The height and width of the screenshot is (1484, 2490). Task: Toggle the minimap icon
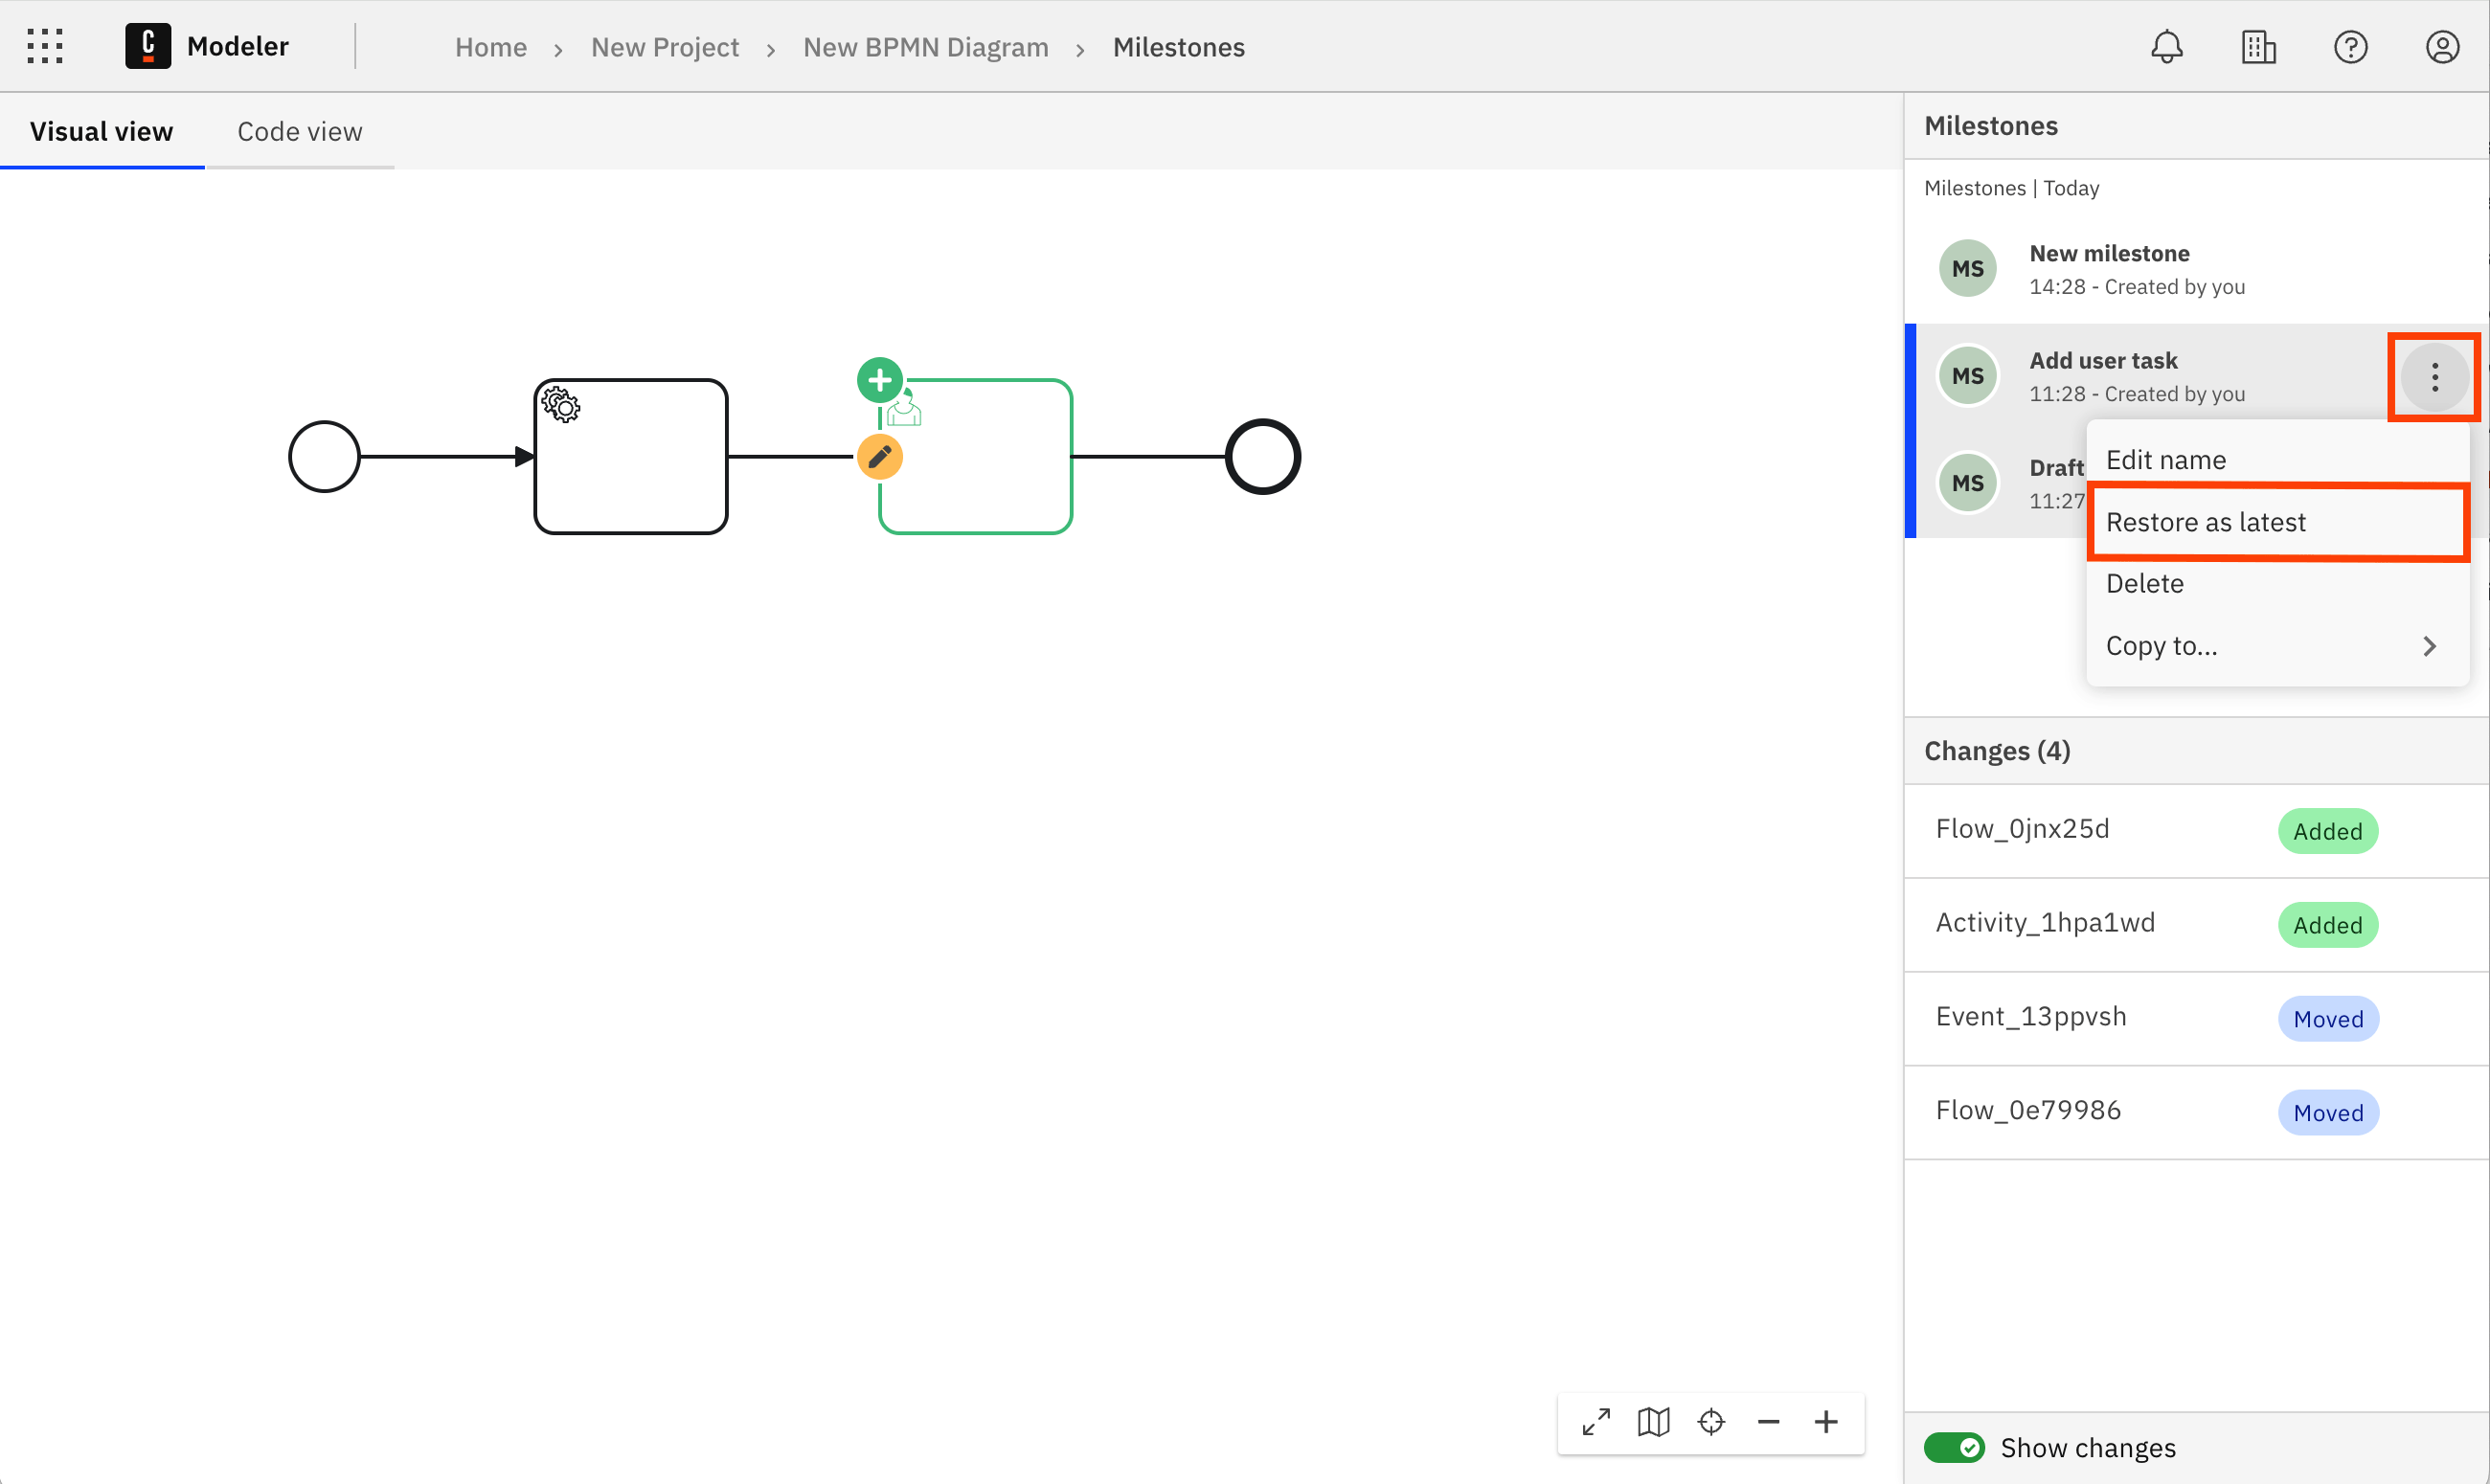pyautogui.click(x=1654, y=1421)
